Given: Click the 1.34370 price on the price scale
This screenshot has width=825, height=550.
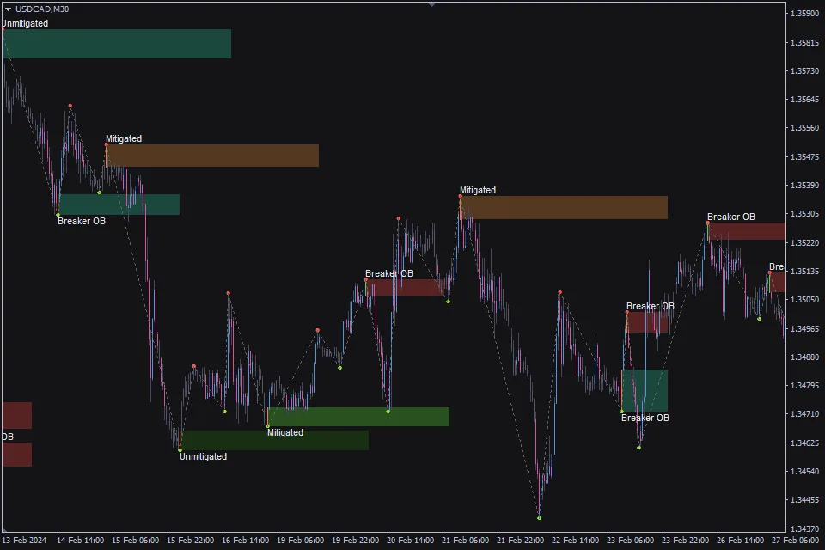Looking at the screenshot, I should 804,529.
